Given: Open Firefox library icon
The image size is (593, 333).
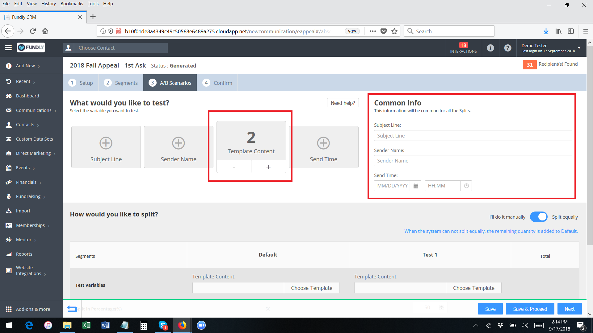Looking at the screenshot, I should pos(558,31).
